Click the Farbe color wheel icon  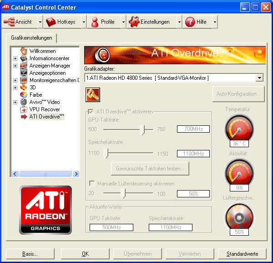[x=24, y=95]
